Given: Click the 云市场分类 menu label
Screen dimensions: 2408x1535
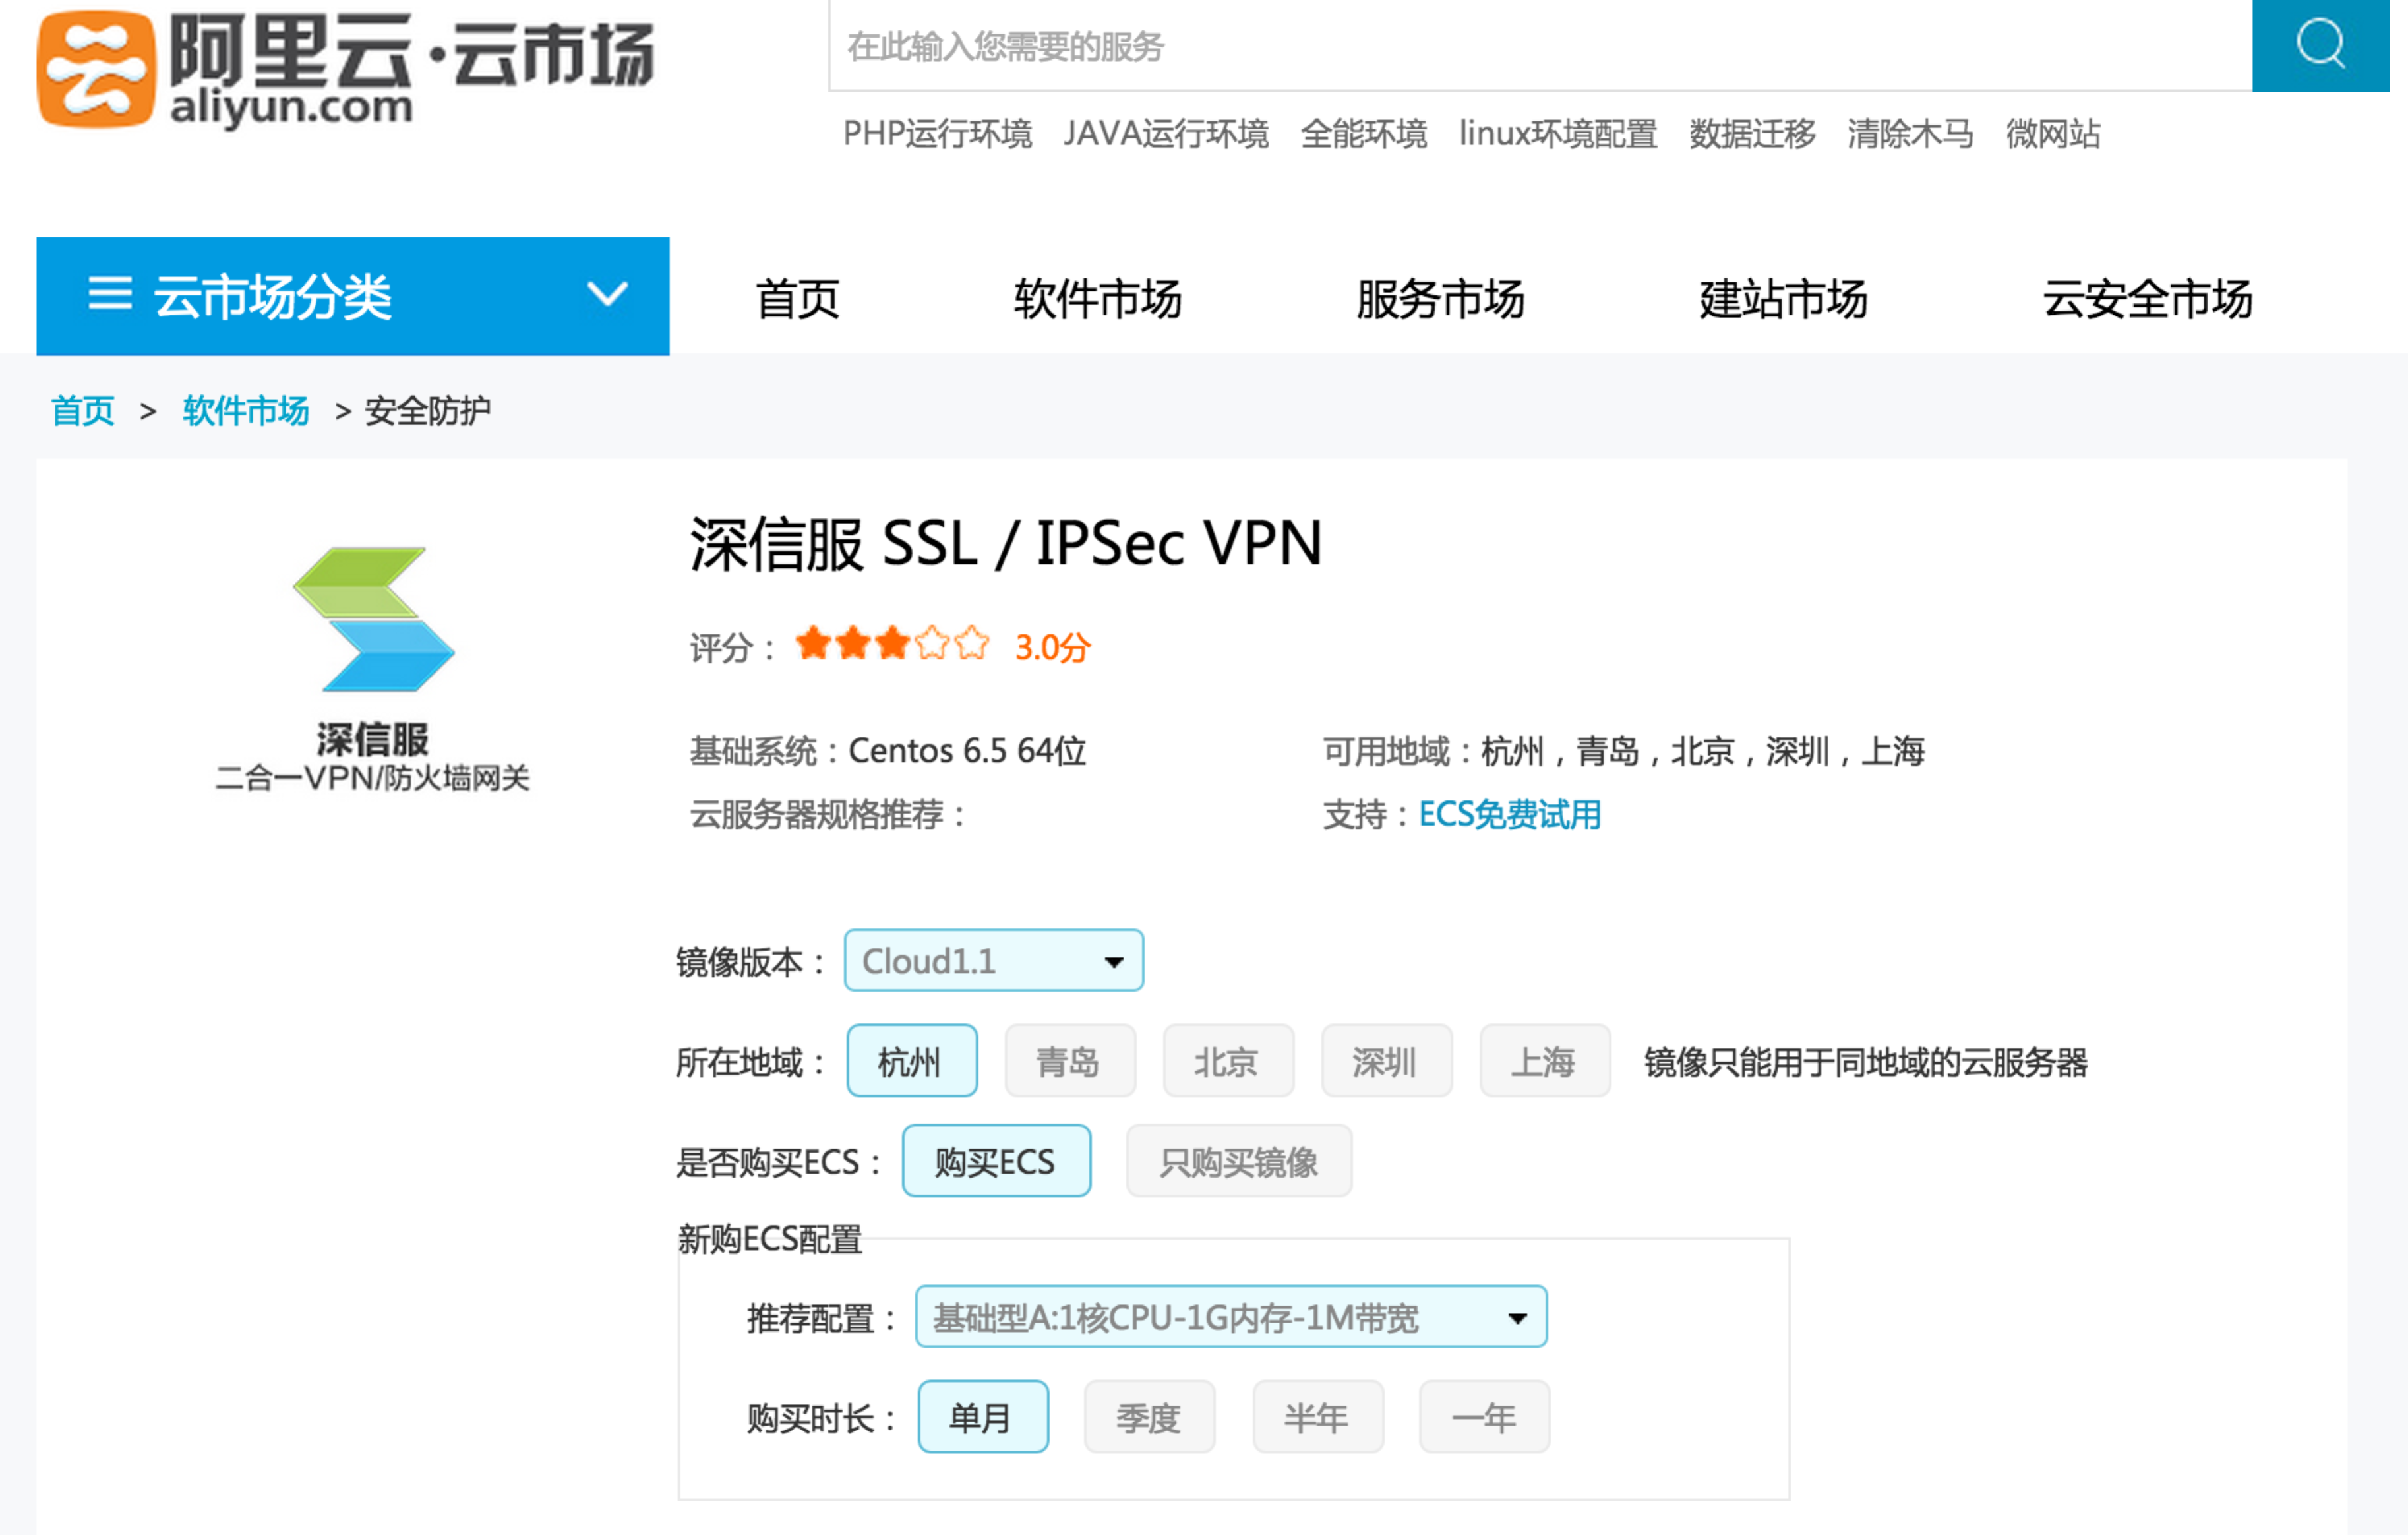Looking at the screenshot, I should coord(272,297).
